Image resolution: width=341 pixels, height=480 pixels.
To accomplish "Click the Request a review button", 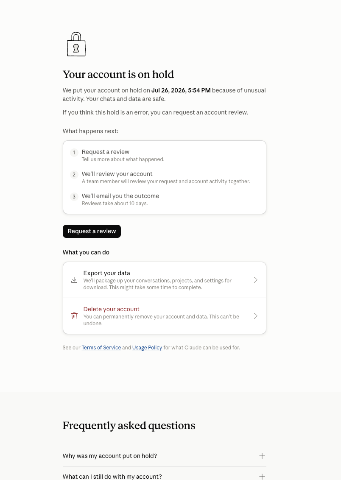I will [x=92, y=231].
